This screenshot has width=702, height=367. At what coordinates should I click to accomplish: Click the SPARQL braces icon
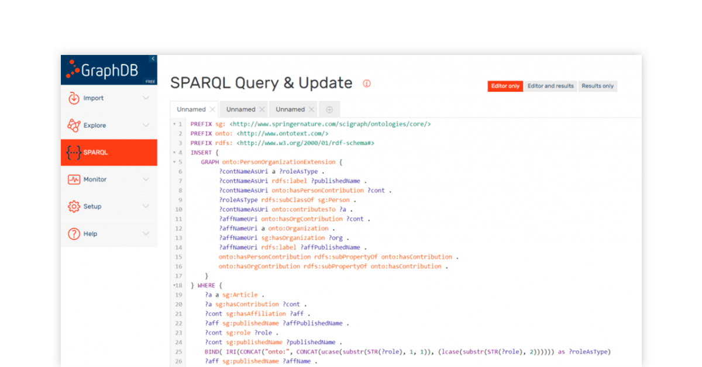point(74,153)
